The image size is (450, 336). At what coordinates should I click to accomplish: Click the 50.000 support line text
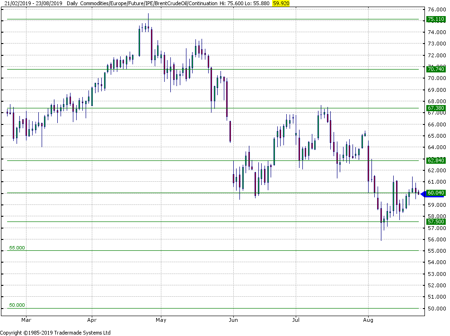tap(17, 305)
